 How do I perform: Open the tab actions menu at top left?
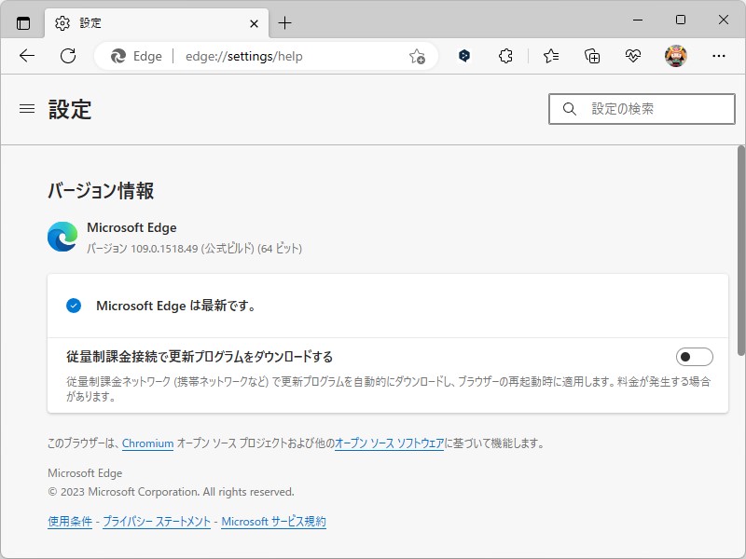coord(21,20)
